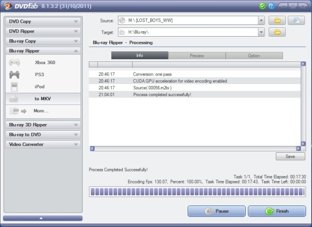Select the PS3 controller icon
This screenshot has height=227, width=312.
[14, 75]
